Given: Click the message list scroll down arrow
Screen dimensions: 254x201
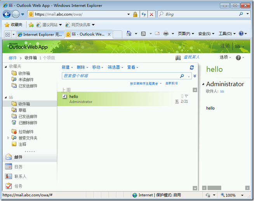Looking at the screenshot, I should click(x=195, y=188).
